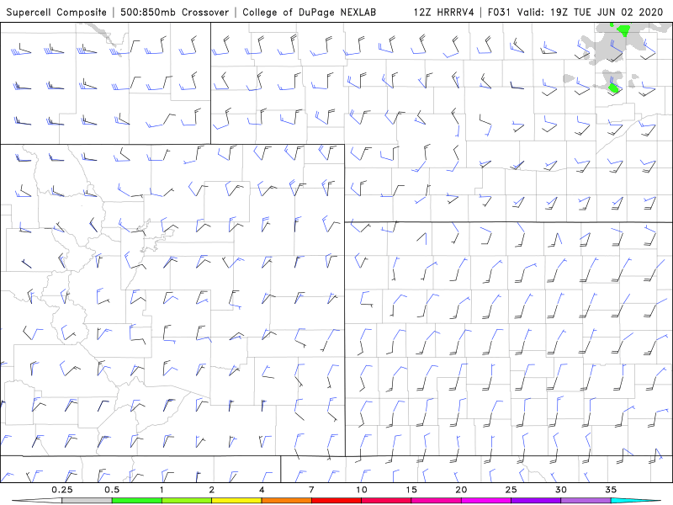The image size is (673, 505).
Task: Click the lower green supercell composite patch
Action: (x=614, y=88)
